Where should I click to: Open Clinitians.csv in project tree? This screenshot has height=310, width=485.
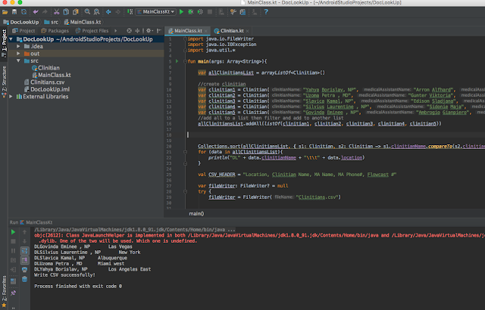click(x=48, y=82)
